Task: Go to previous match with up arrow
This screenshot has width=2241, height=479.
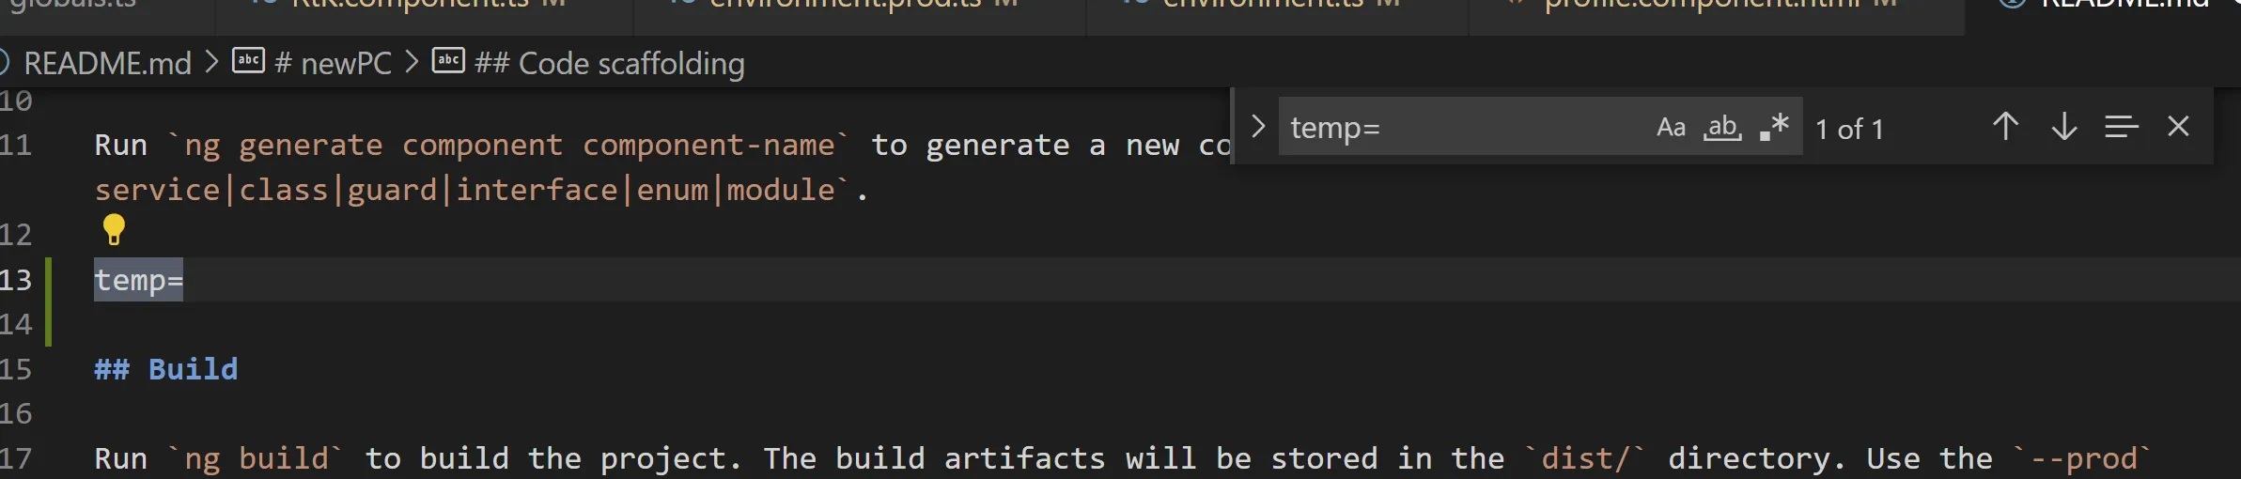Action: (2005, 127)
